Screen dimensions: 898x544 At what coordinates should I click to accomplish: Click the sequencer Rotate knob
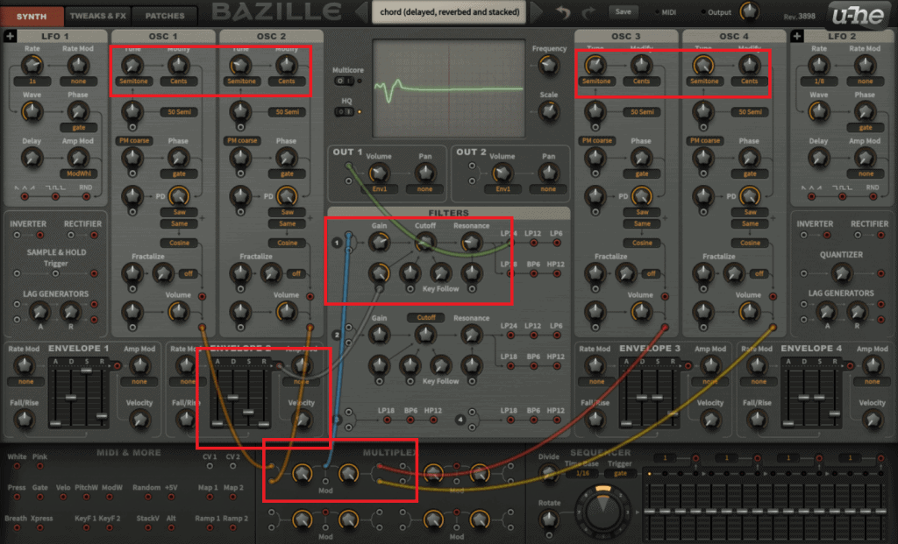pyautogui.click(x=549, y=519)
